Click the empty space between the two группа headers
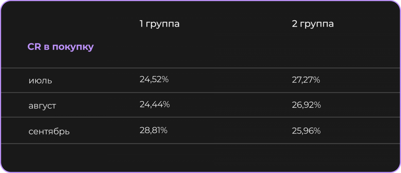The image size is (401, 173). pos(235,24)
